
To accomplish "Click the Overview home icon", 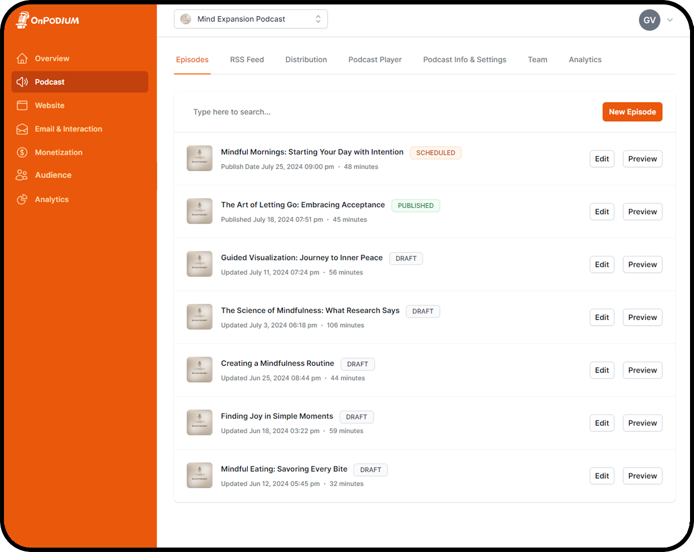I will pyautogui.click(x=22, y=58).
